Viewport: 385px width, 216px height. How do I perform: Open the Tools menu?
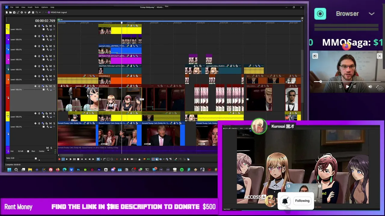[37, 7]
